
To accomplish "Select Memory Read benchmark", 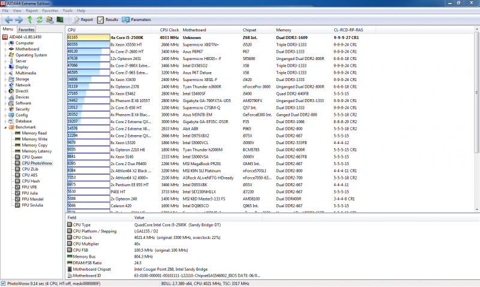I will point(34,133).
